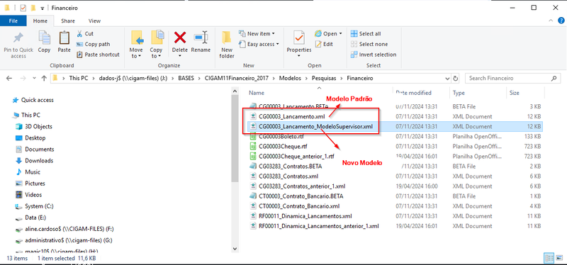Open Documents in navigation pane
Image resolution: width=567 pixels, height=265 pixels.
(x=35, y=150)
